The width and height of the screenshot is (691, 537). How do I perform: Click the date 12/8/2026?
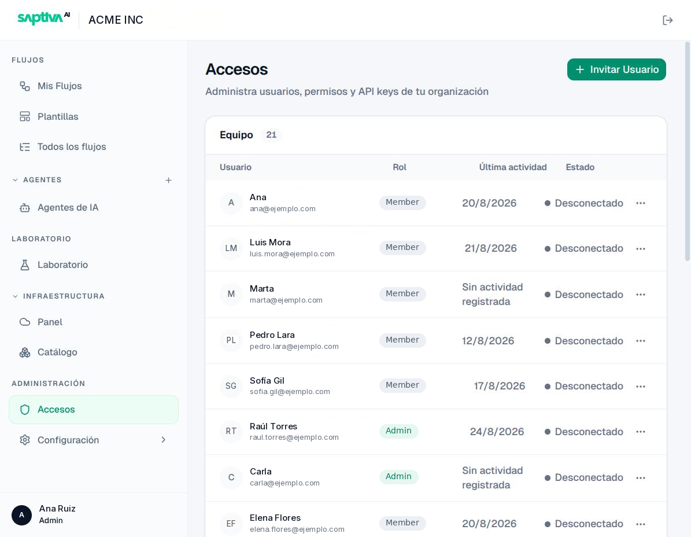(488, 341)
